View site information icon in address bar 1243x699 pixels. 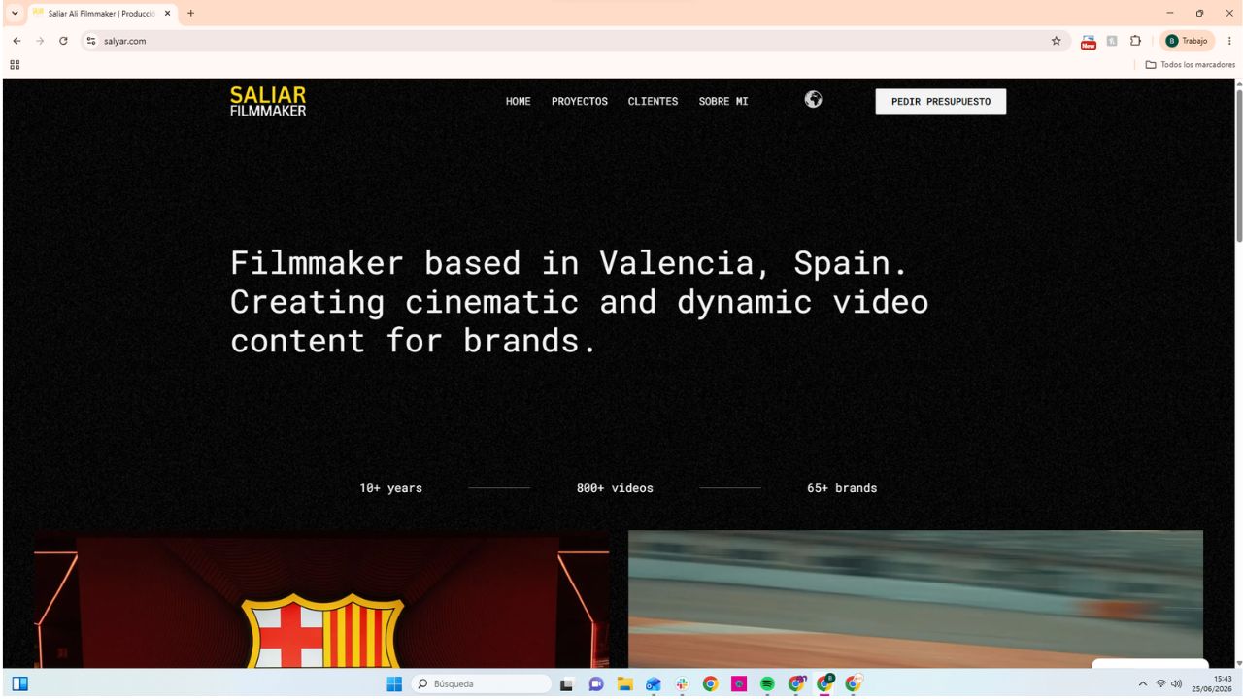[x=91, y=41]
